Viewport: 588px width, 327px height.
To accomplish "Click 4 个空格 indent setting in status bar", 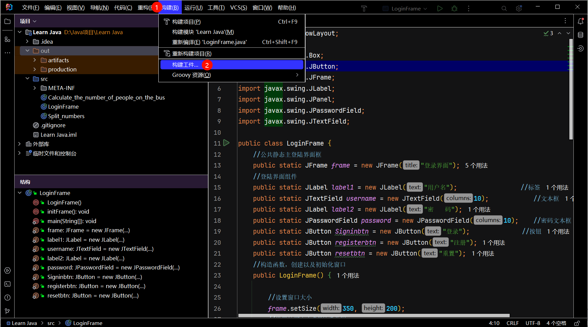I will click(x=556, y=323).
